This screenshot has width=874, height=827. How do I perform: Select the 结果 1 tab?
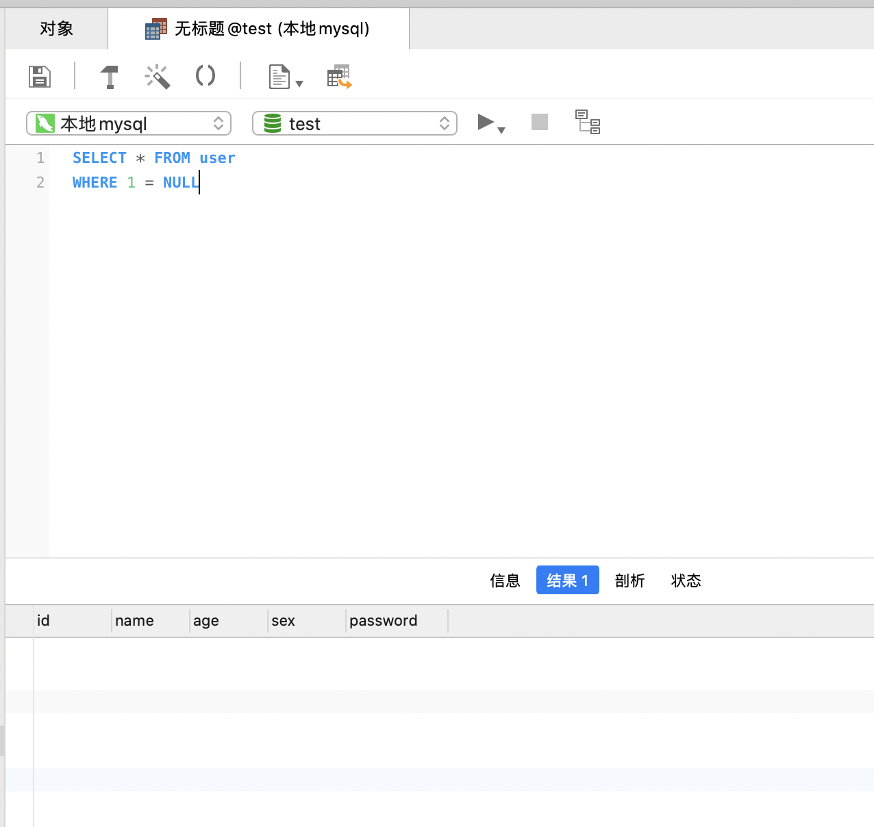coord(568,581)
